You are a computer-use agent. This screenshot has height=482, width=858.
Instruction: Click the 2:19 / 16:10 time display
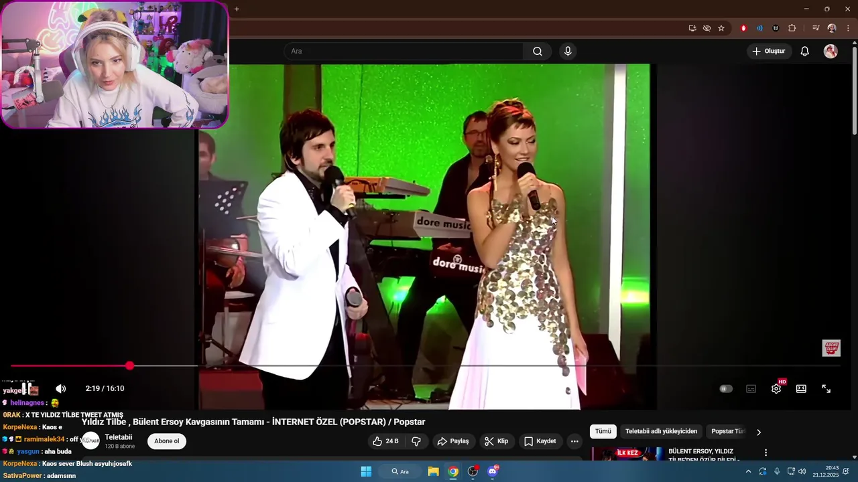tap(105, 389)
